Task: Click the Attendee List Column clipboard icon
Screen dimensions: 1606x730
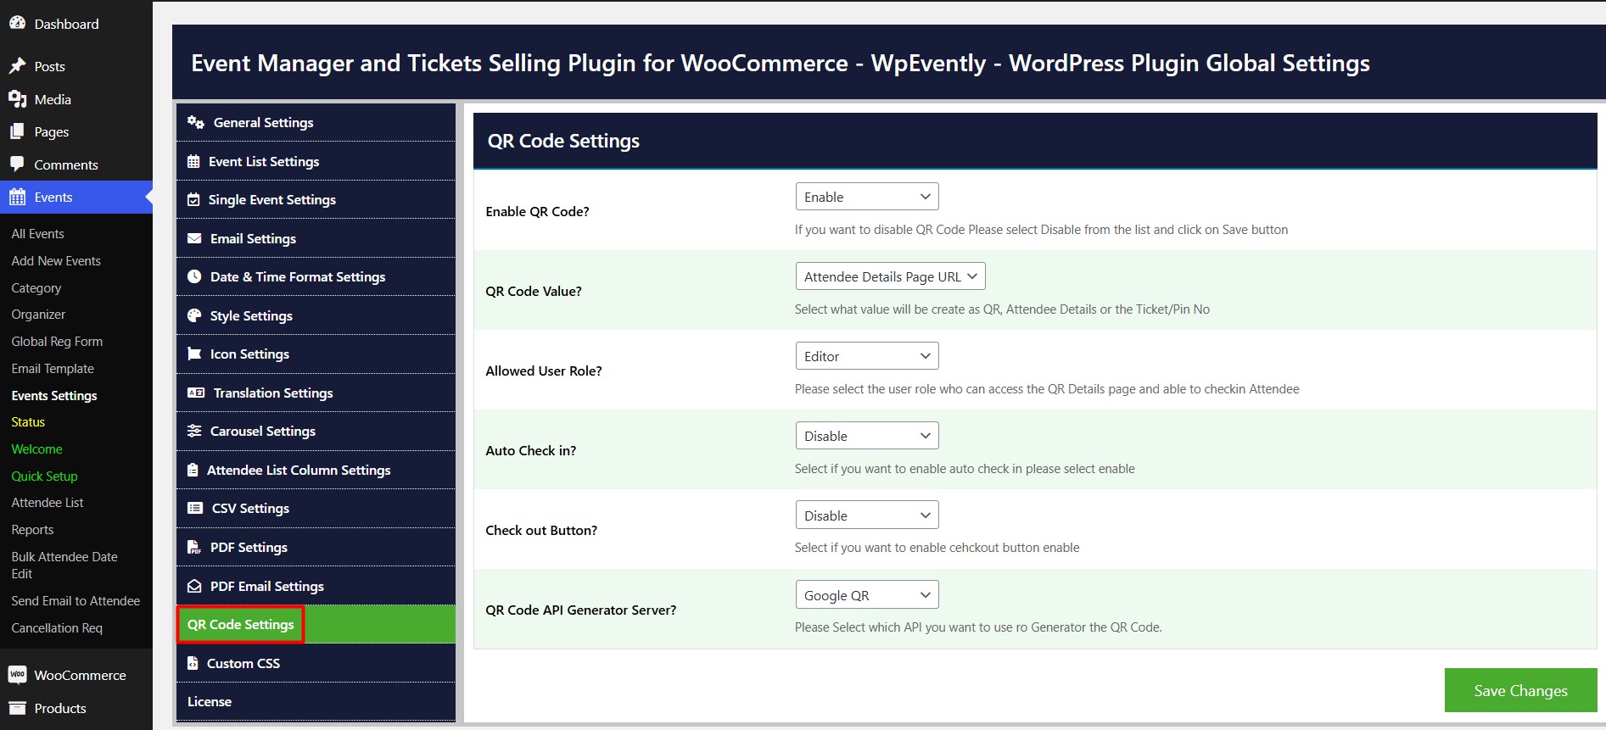Action: (x=193, y=470)
